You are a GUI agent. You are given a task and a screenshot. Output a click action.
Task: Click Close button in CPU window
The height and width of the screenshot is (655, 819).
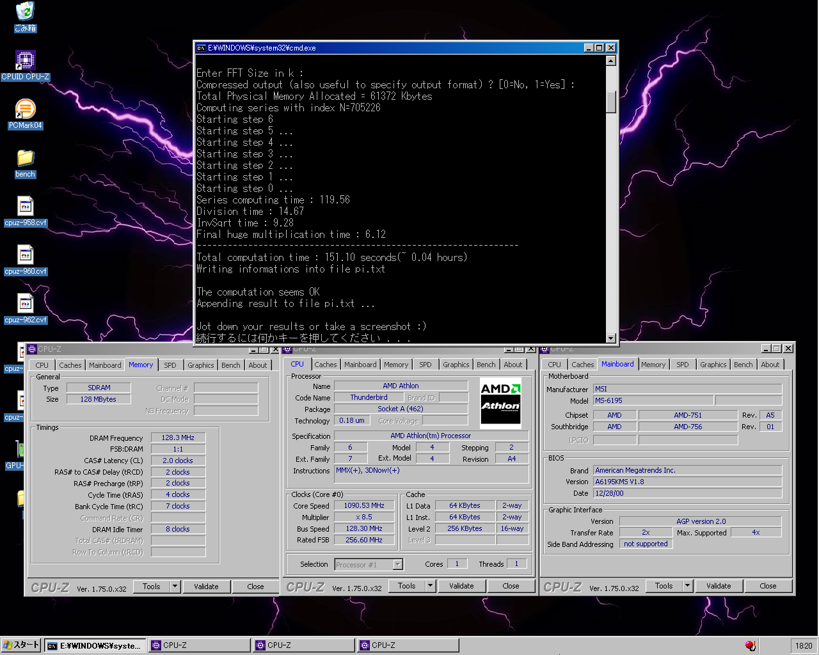coord(511,586)
